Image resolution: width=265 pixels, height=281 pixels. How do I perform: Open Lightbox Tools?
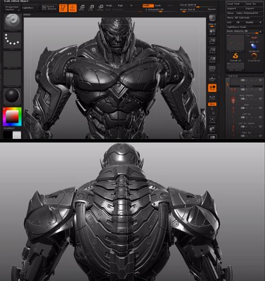pos(236,27)
